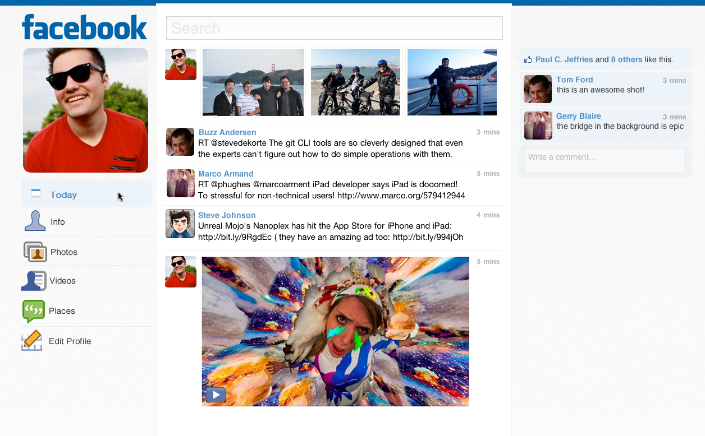Viewport: 705px width, 436px height.
Task: Click the Edit Profile pencil icon
Action: click(x=32, y=341)
